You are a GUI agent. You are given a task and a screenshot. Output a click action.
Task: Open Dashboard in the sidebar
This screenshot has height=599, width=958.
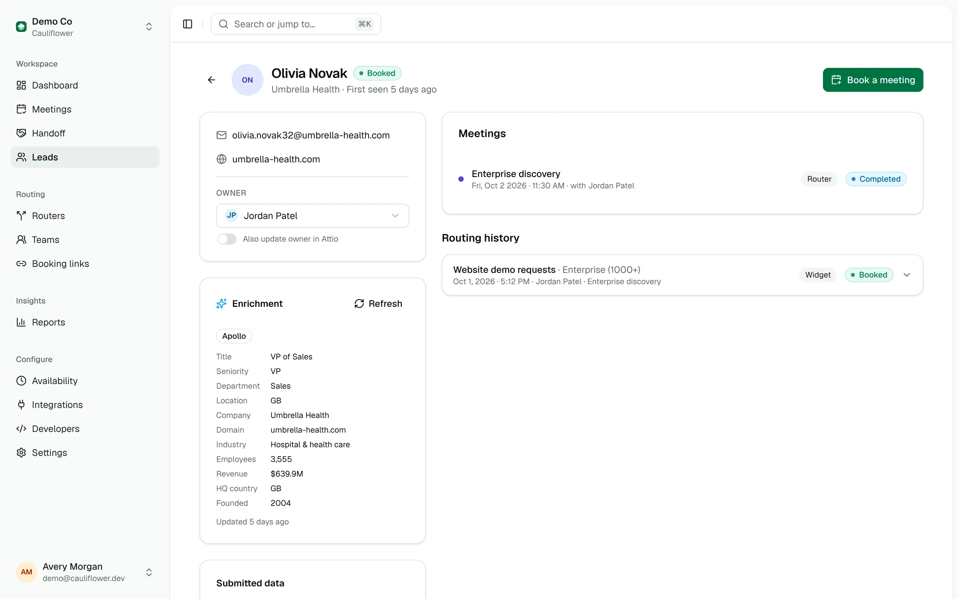85,86
